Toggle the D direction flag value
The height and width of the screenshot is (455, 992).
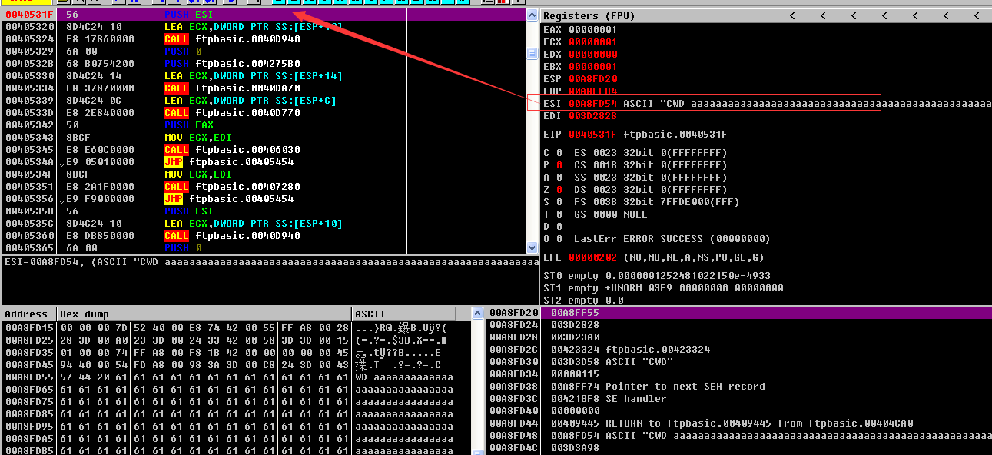click(x=559, y=227)
